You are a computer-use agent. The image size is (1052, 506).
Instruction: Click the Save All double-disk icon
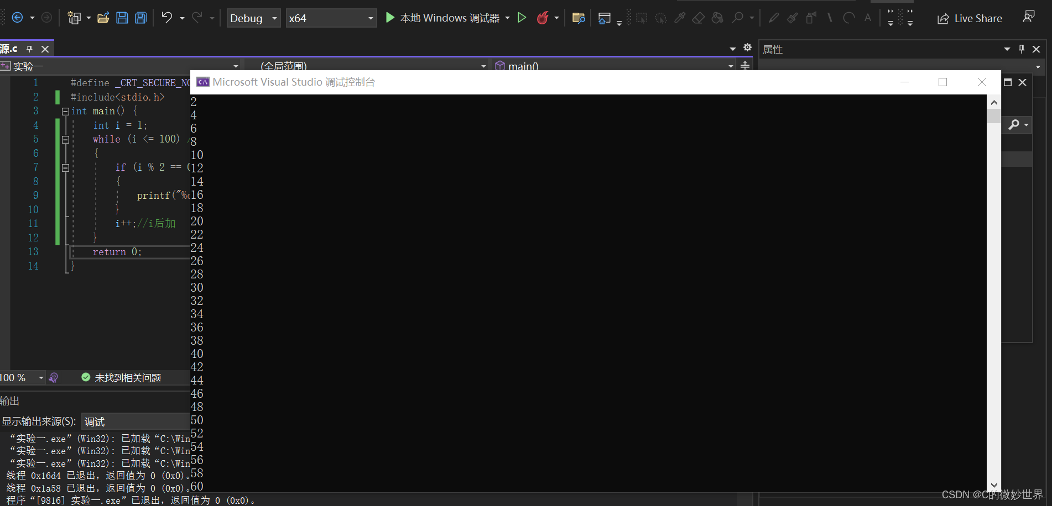(141, 18)
